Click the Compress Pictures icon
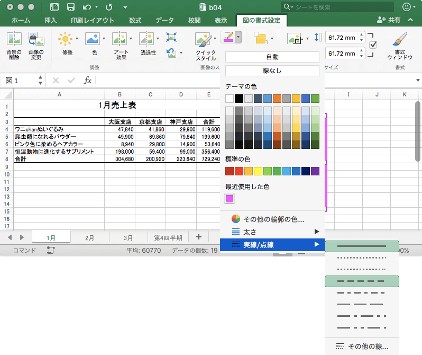422x355 pixels. (x=171, y=37)
